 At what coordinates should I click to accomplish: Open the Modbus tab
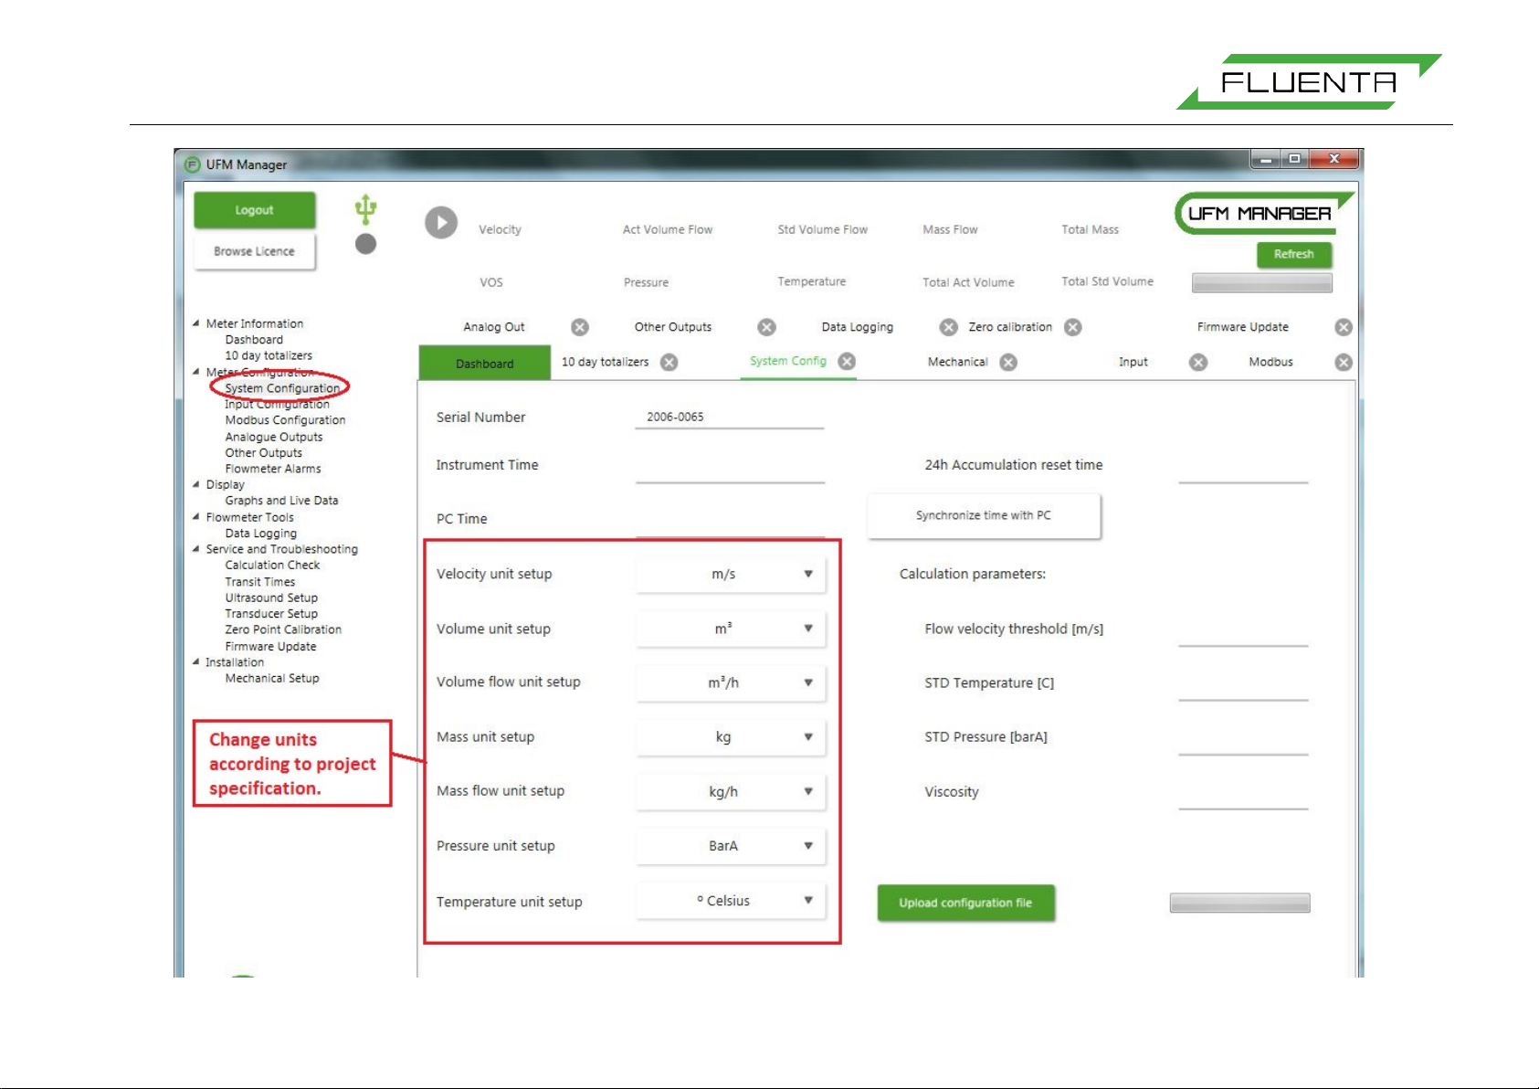click(x=1270, y=363)
